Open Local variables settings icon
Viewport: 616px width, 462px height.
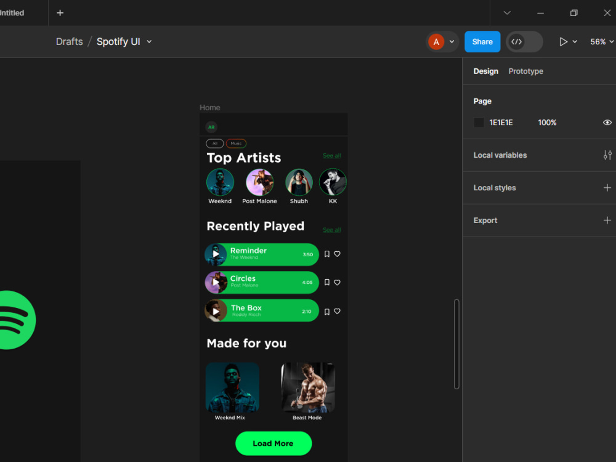coord(607,155)
